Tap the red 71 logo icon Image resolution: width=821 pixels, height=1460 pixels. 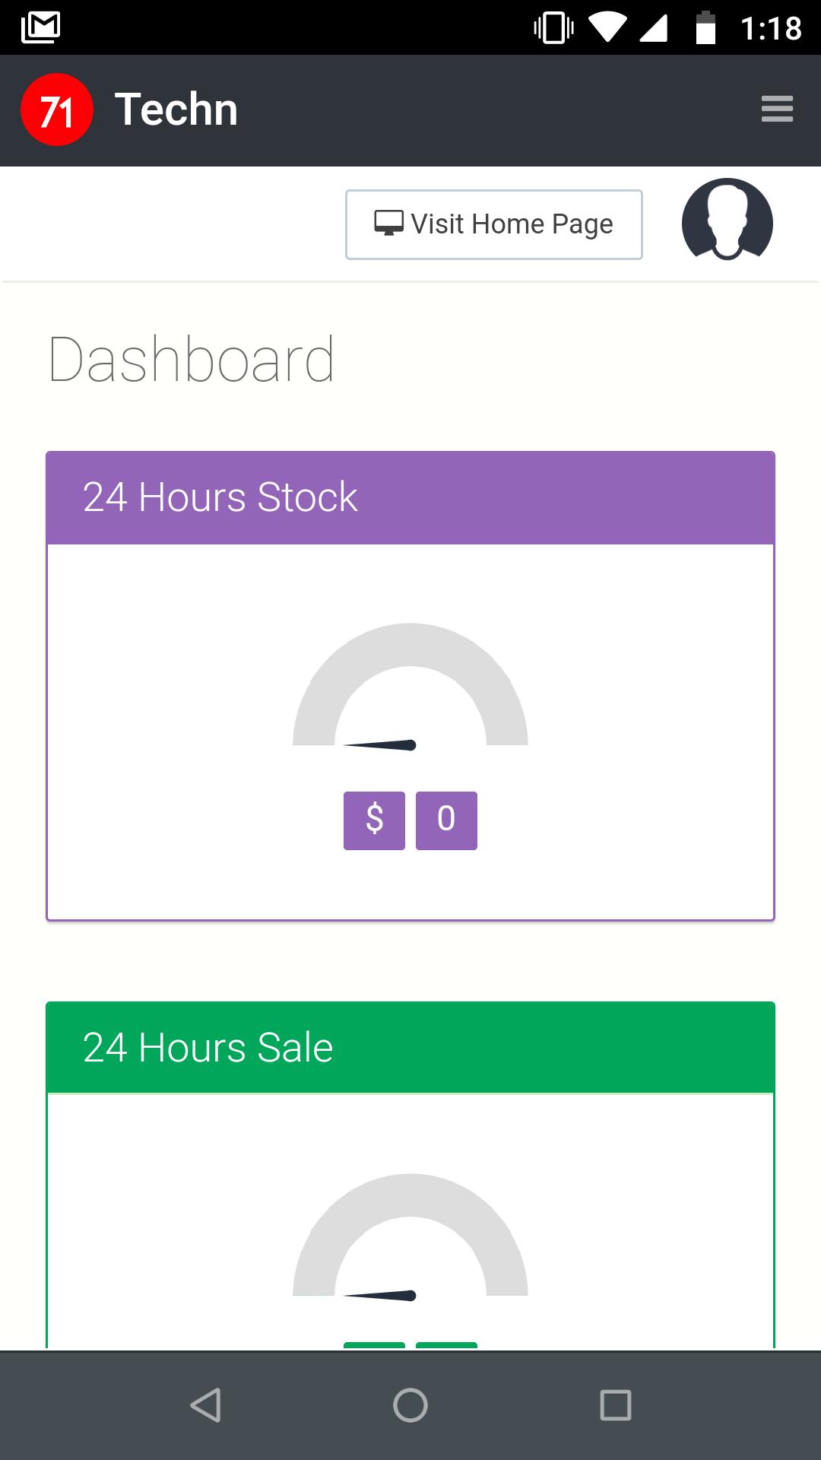57,109
